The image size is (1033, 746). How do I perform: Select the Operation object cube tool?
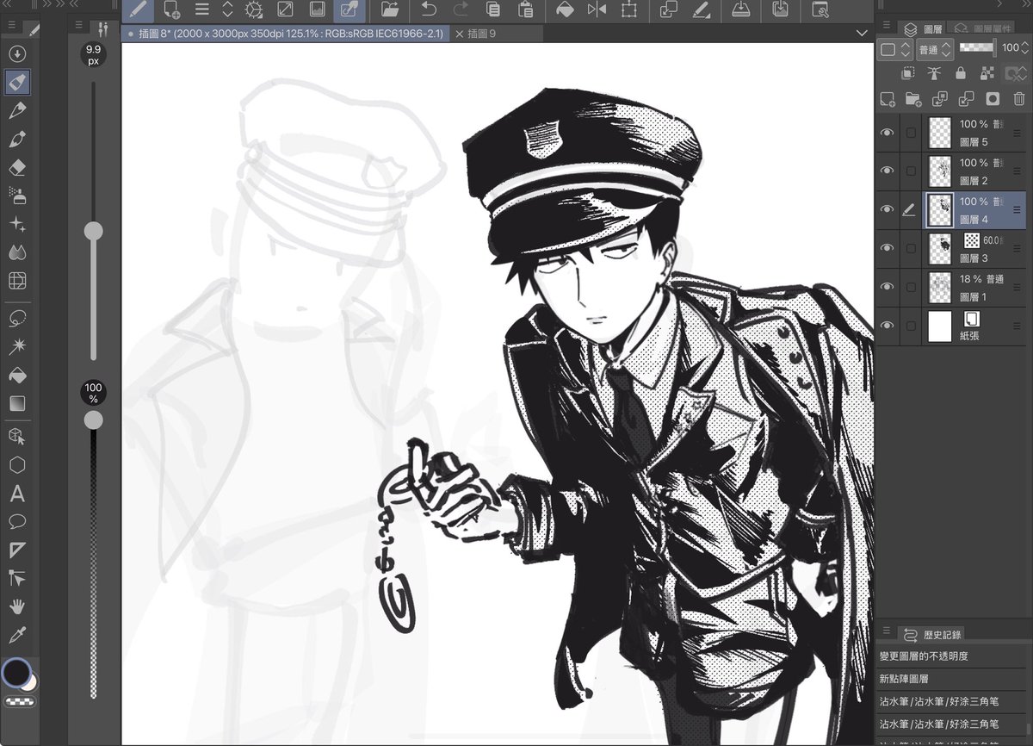point(16,437)
